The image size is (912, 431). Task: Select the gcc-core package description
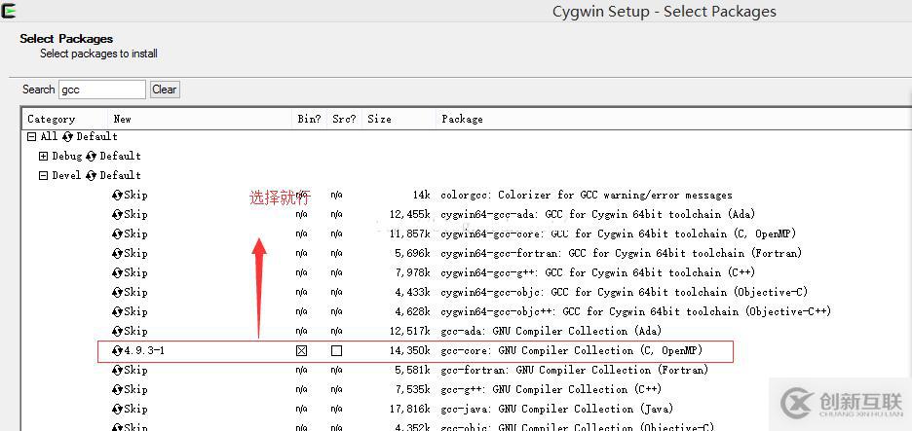(x=572, y=351)
